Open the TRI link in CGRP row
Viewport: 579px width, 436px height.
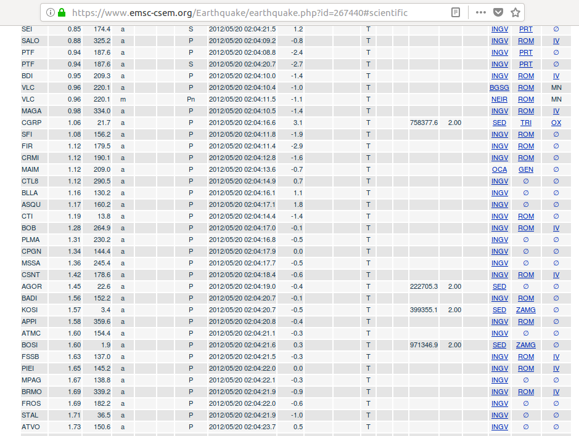(x=525, y=123)
